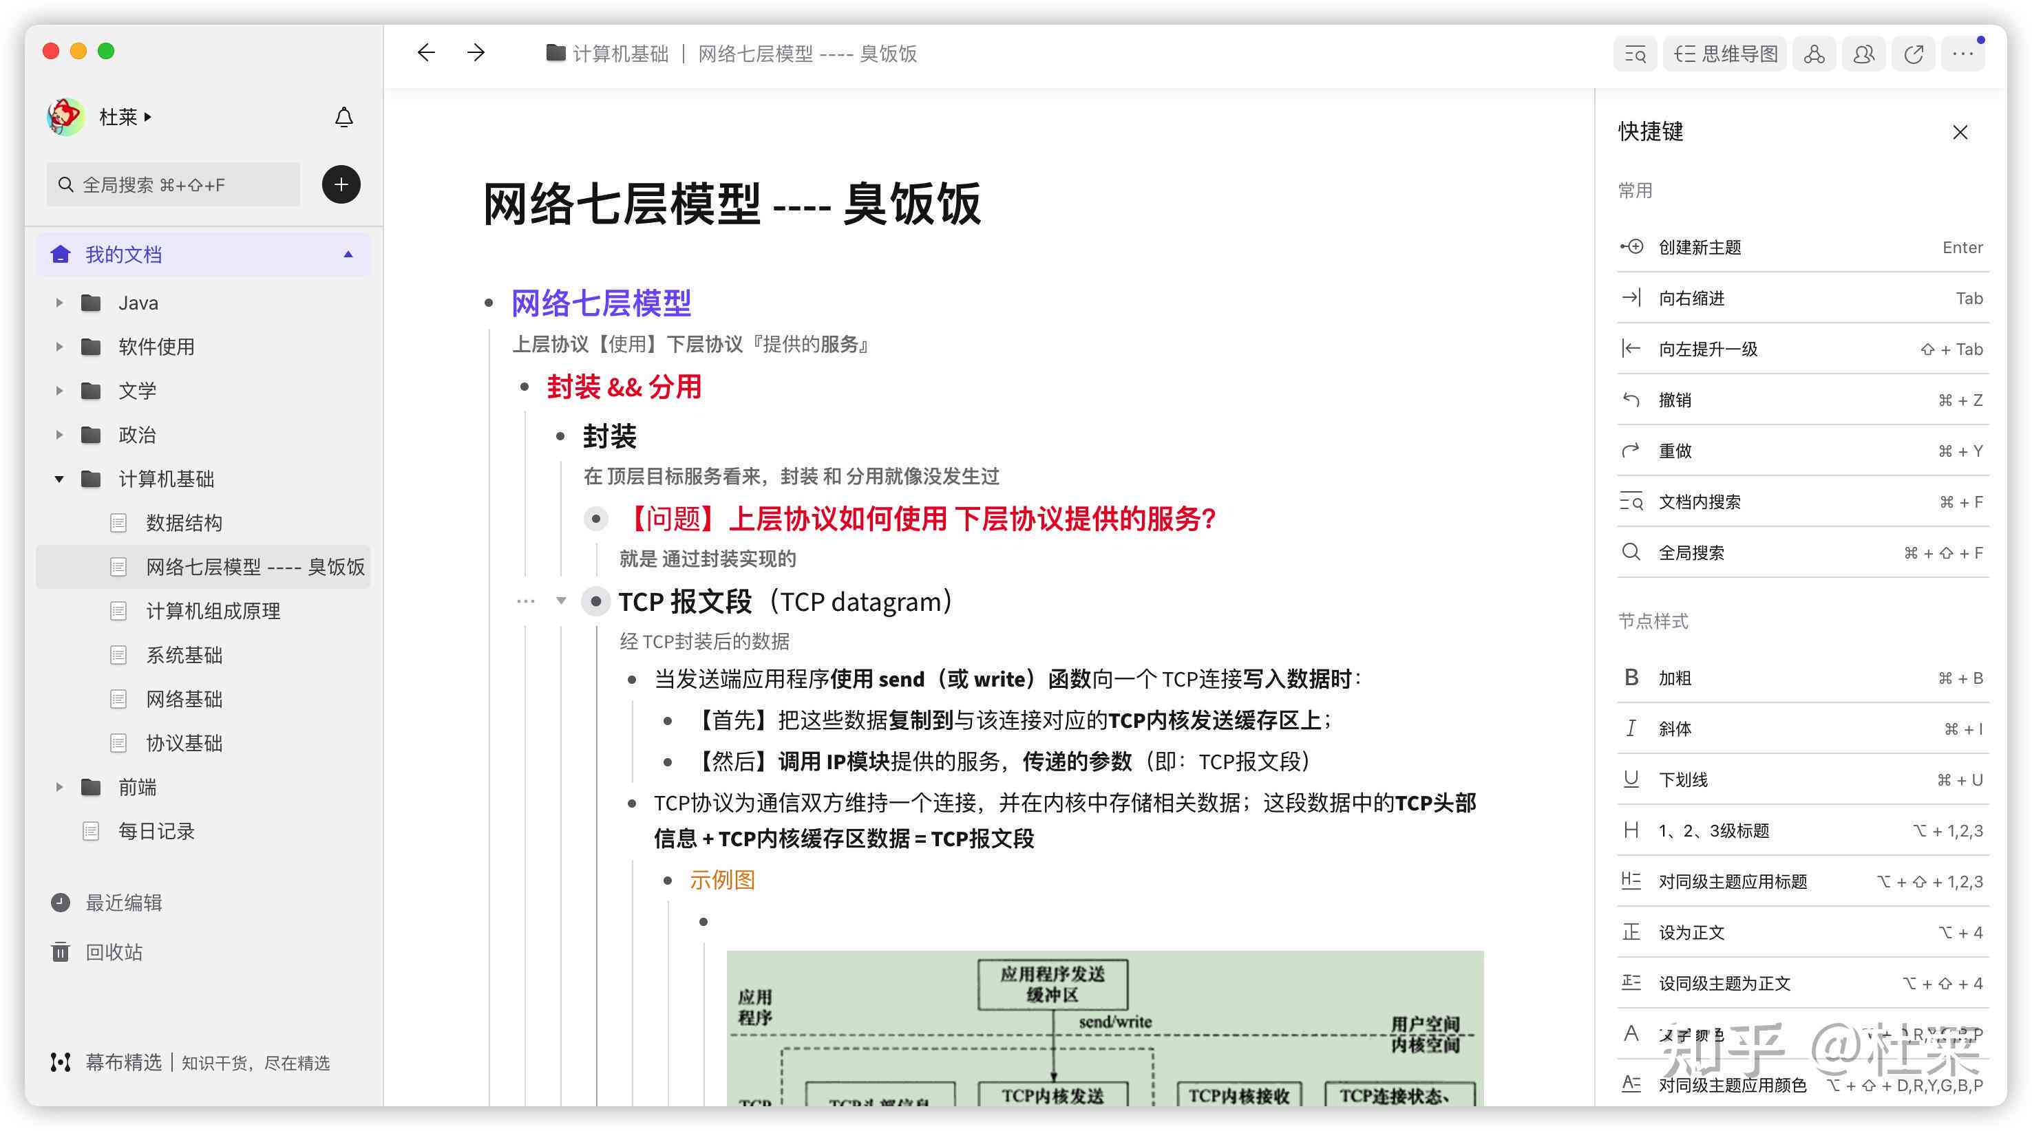Click the share/export icon in toolbar
Viewport: 2032px width, 1131px height.
(x=1914, y=54)
